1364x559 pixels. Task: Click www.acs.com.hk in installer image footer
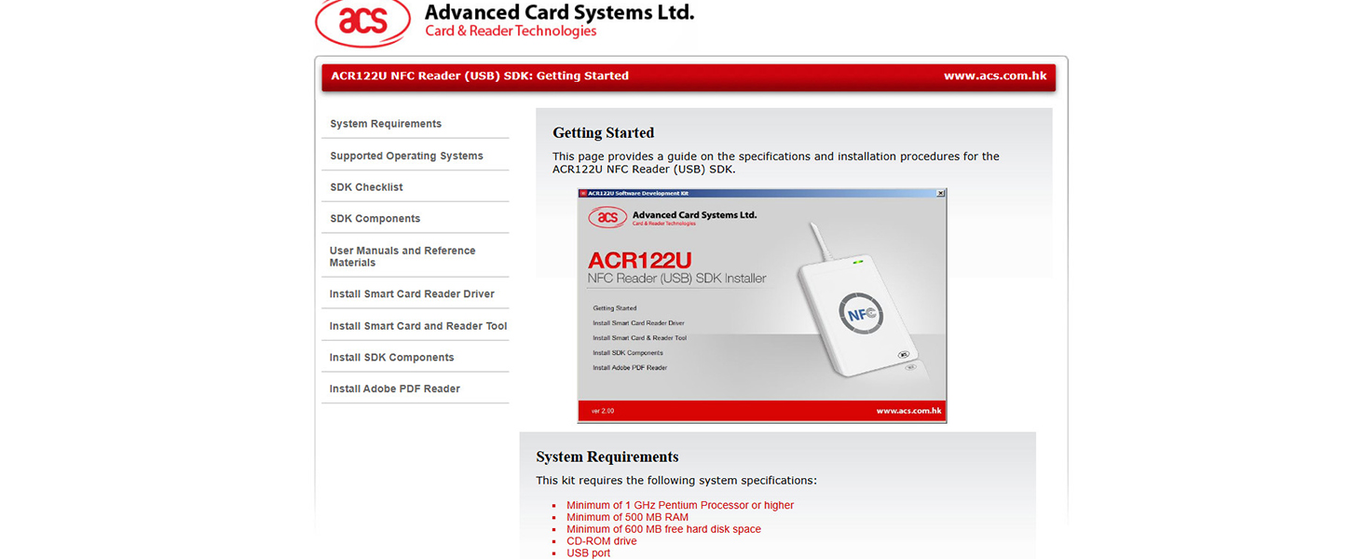(x=908, y=411)
